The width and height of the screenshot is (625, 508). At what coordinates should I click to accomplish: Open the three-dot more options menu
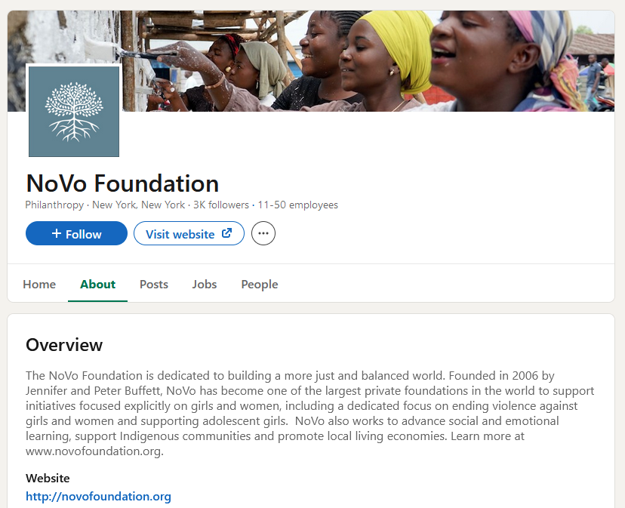263,233
